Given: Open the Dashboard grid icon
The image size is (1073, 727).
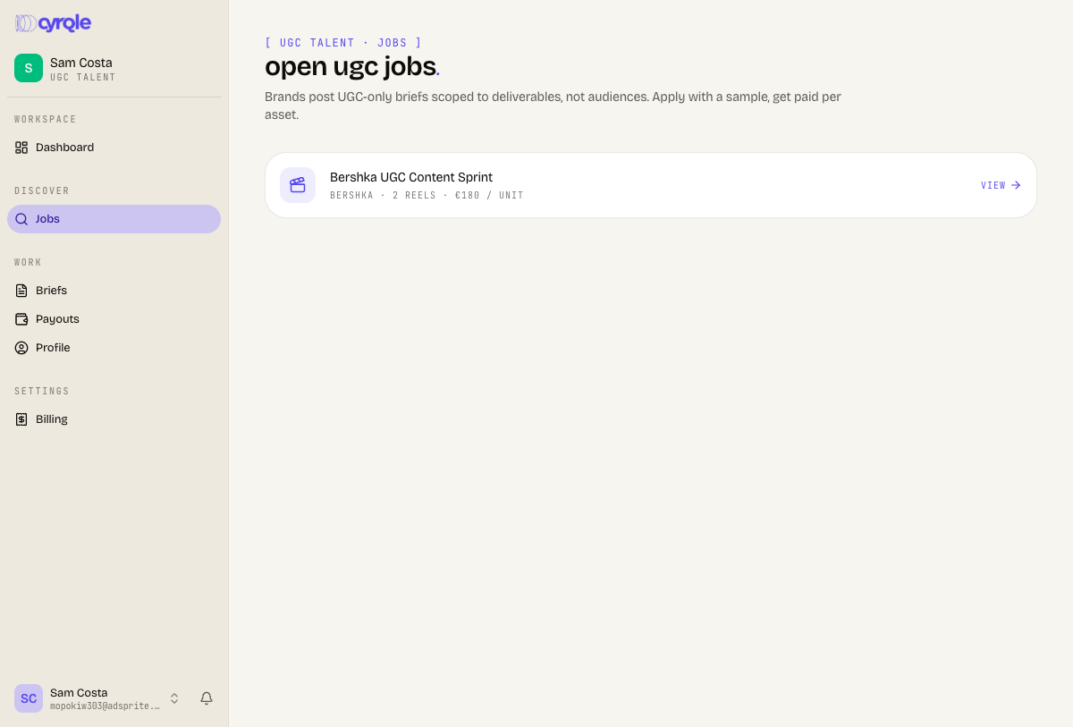Looking at the screenshot, I should [x=21, y=148].
